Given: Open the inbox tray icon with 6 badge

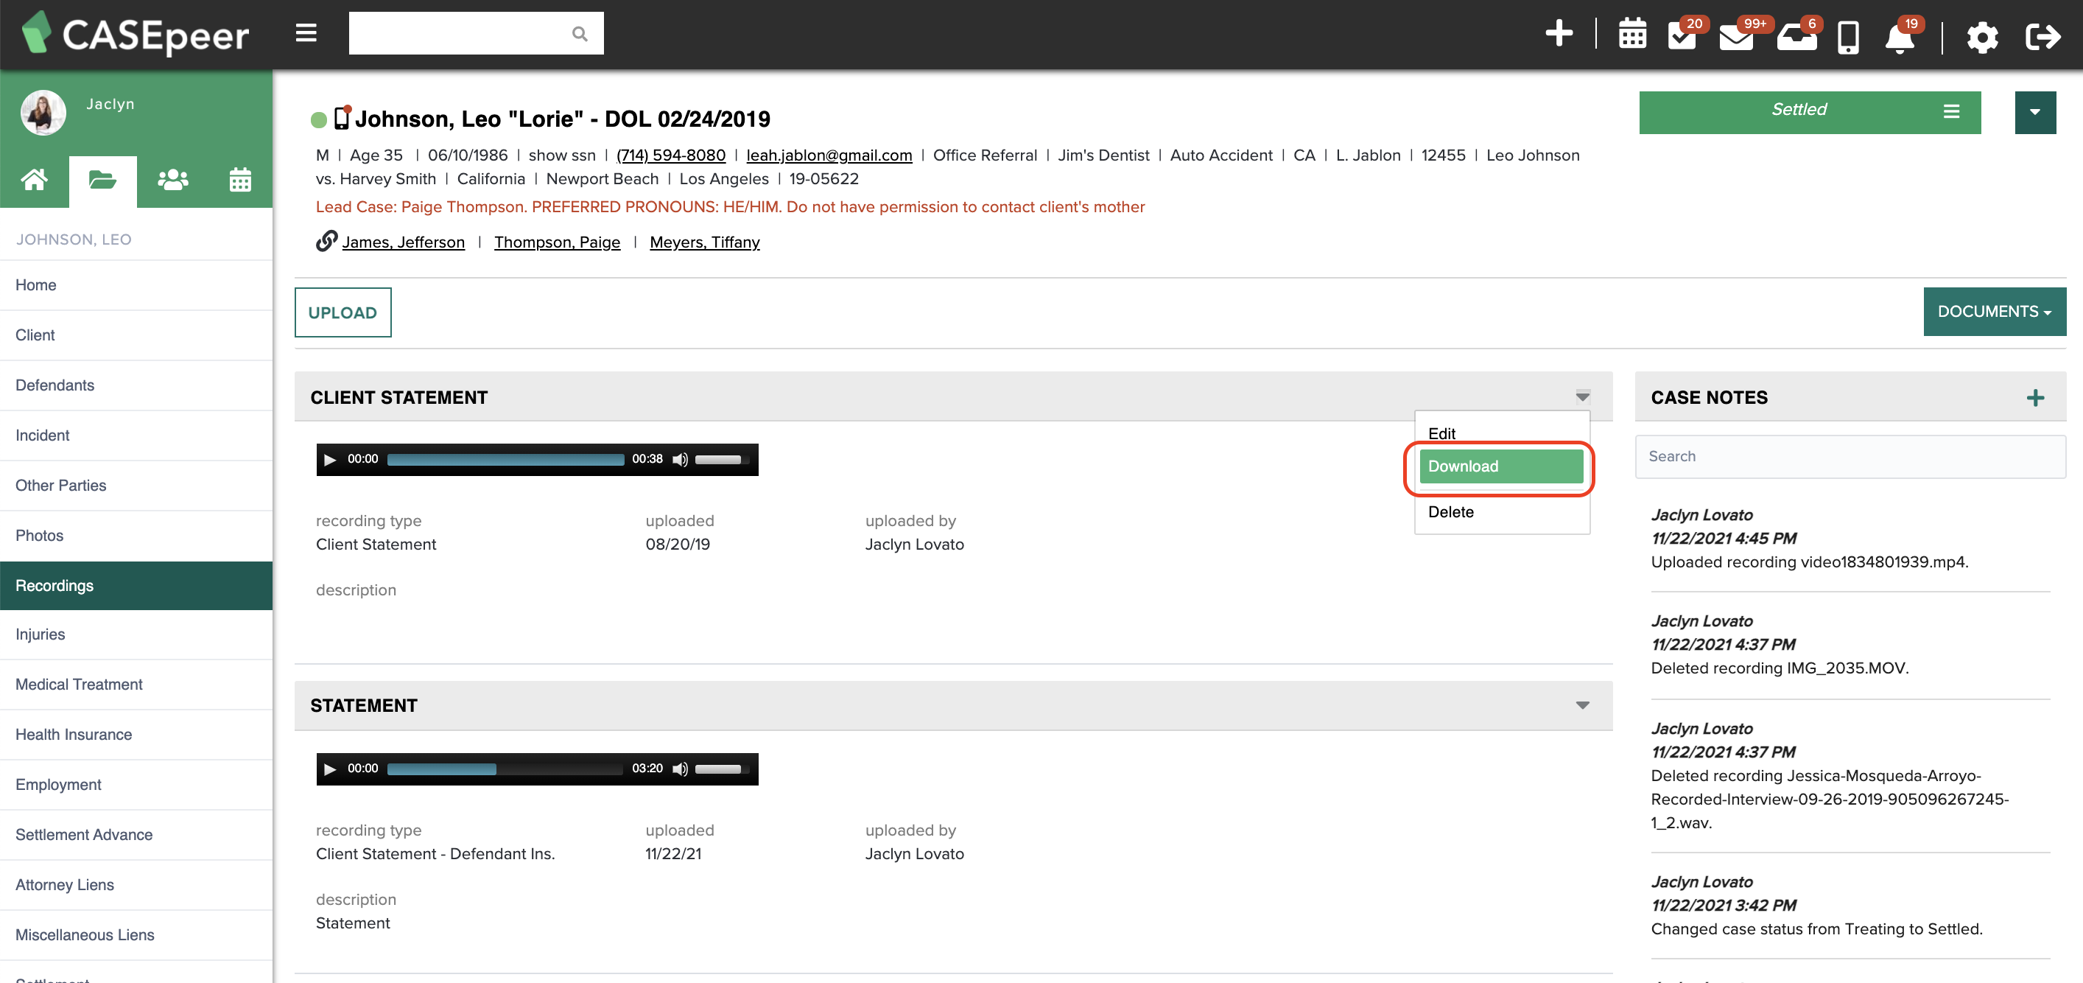Looking at the screenshot, I should [1796, 38].
